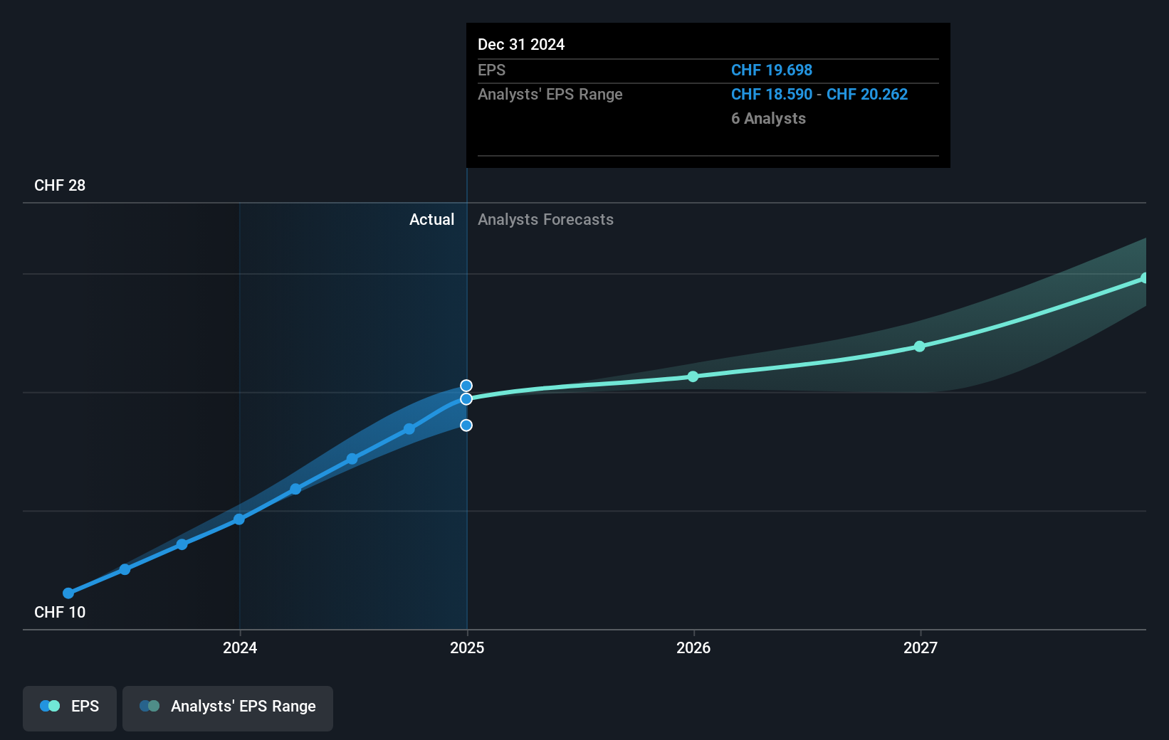Toggle the EPS legend series

click(x=70, y=708)
